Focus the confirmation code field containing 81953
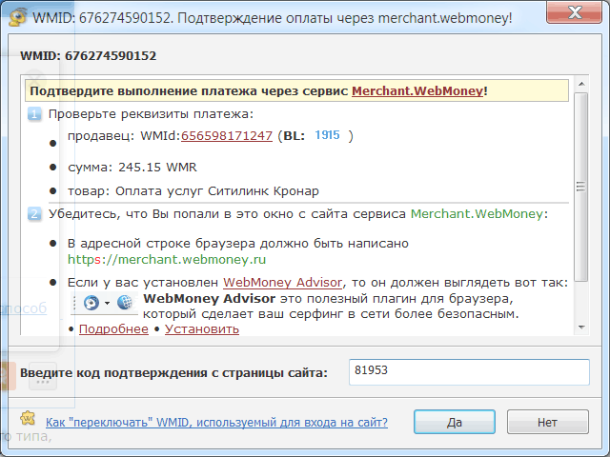 click(469, 372)
